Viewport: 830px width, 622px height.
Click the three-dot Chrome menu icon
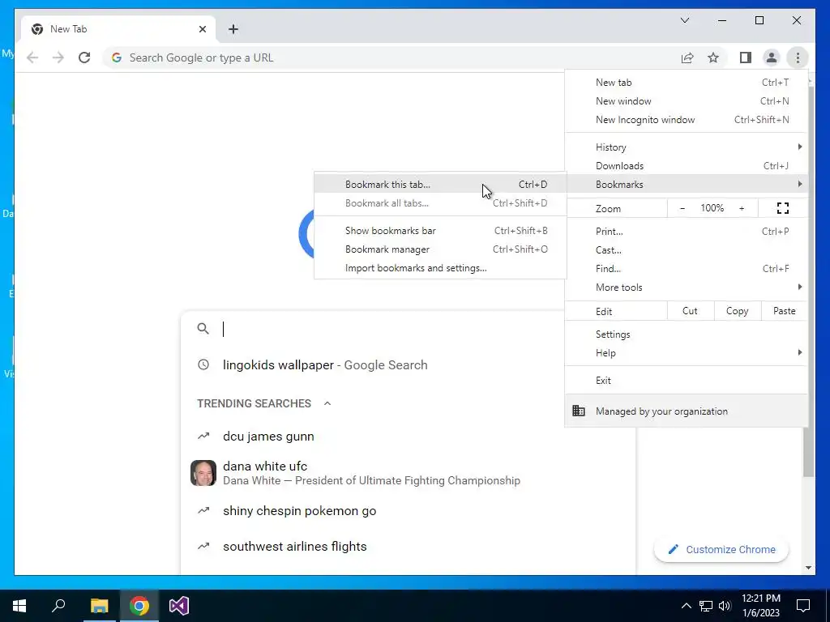798,58
